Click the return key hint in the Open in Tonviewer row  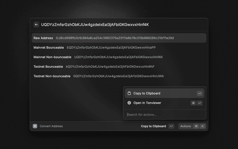point(200,103)
